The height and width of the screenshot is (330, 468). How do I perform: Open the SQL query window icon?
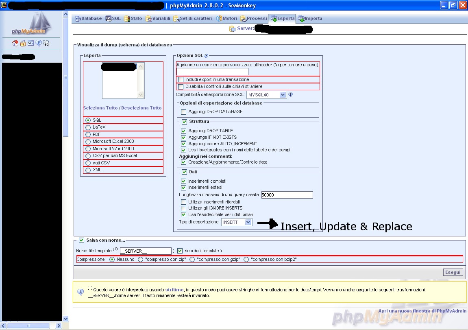(31, 43)
